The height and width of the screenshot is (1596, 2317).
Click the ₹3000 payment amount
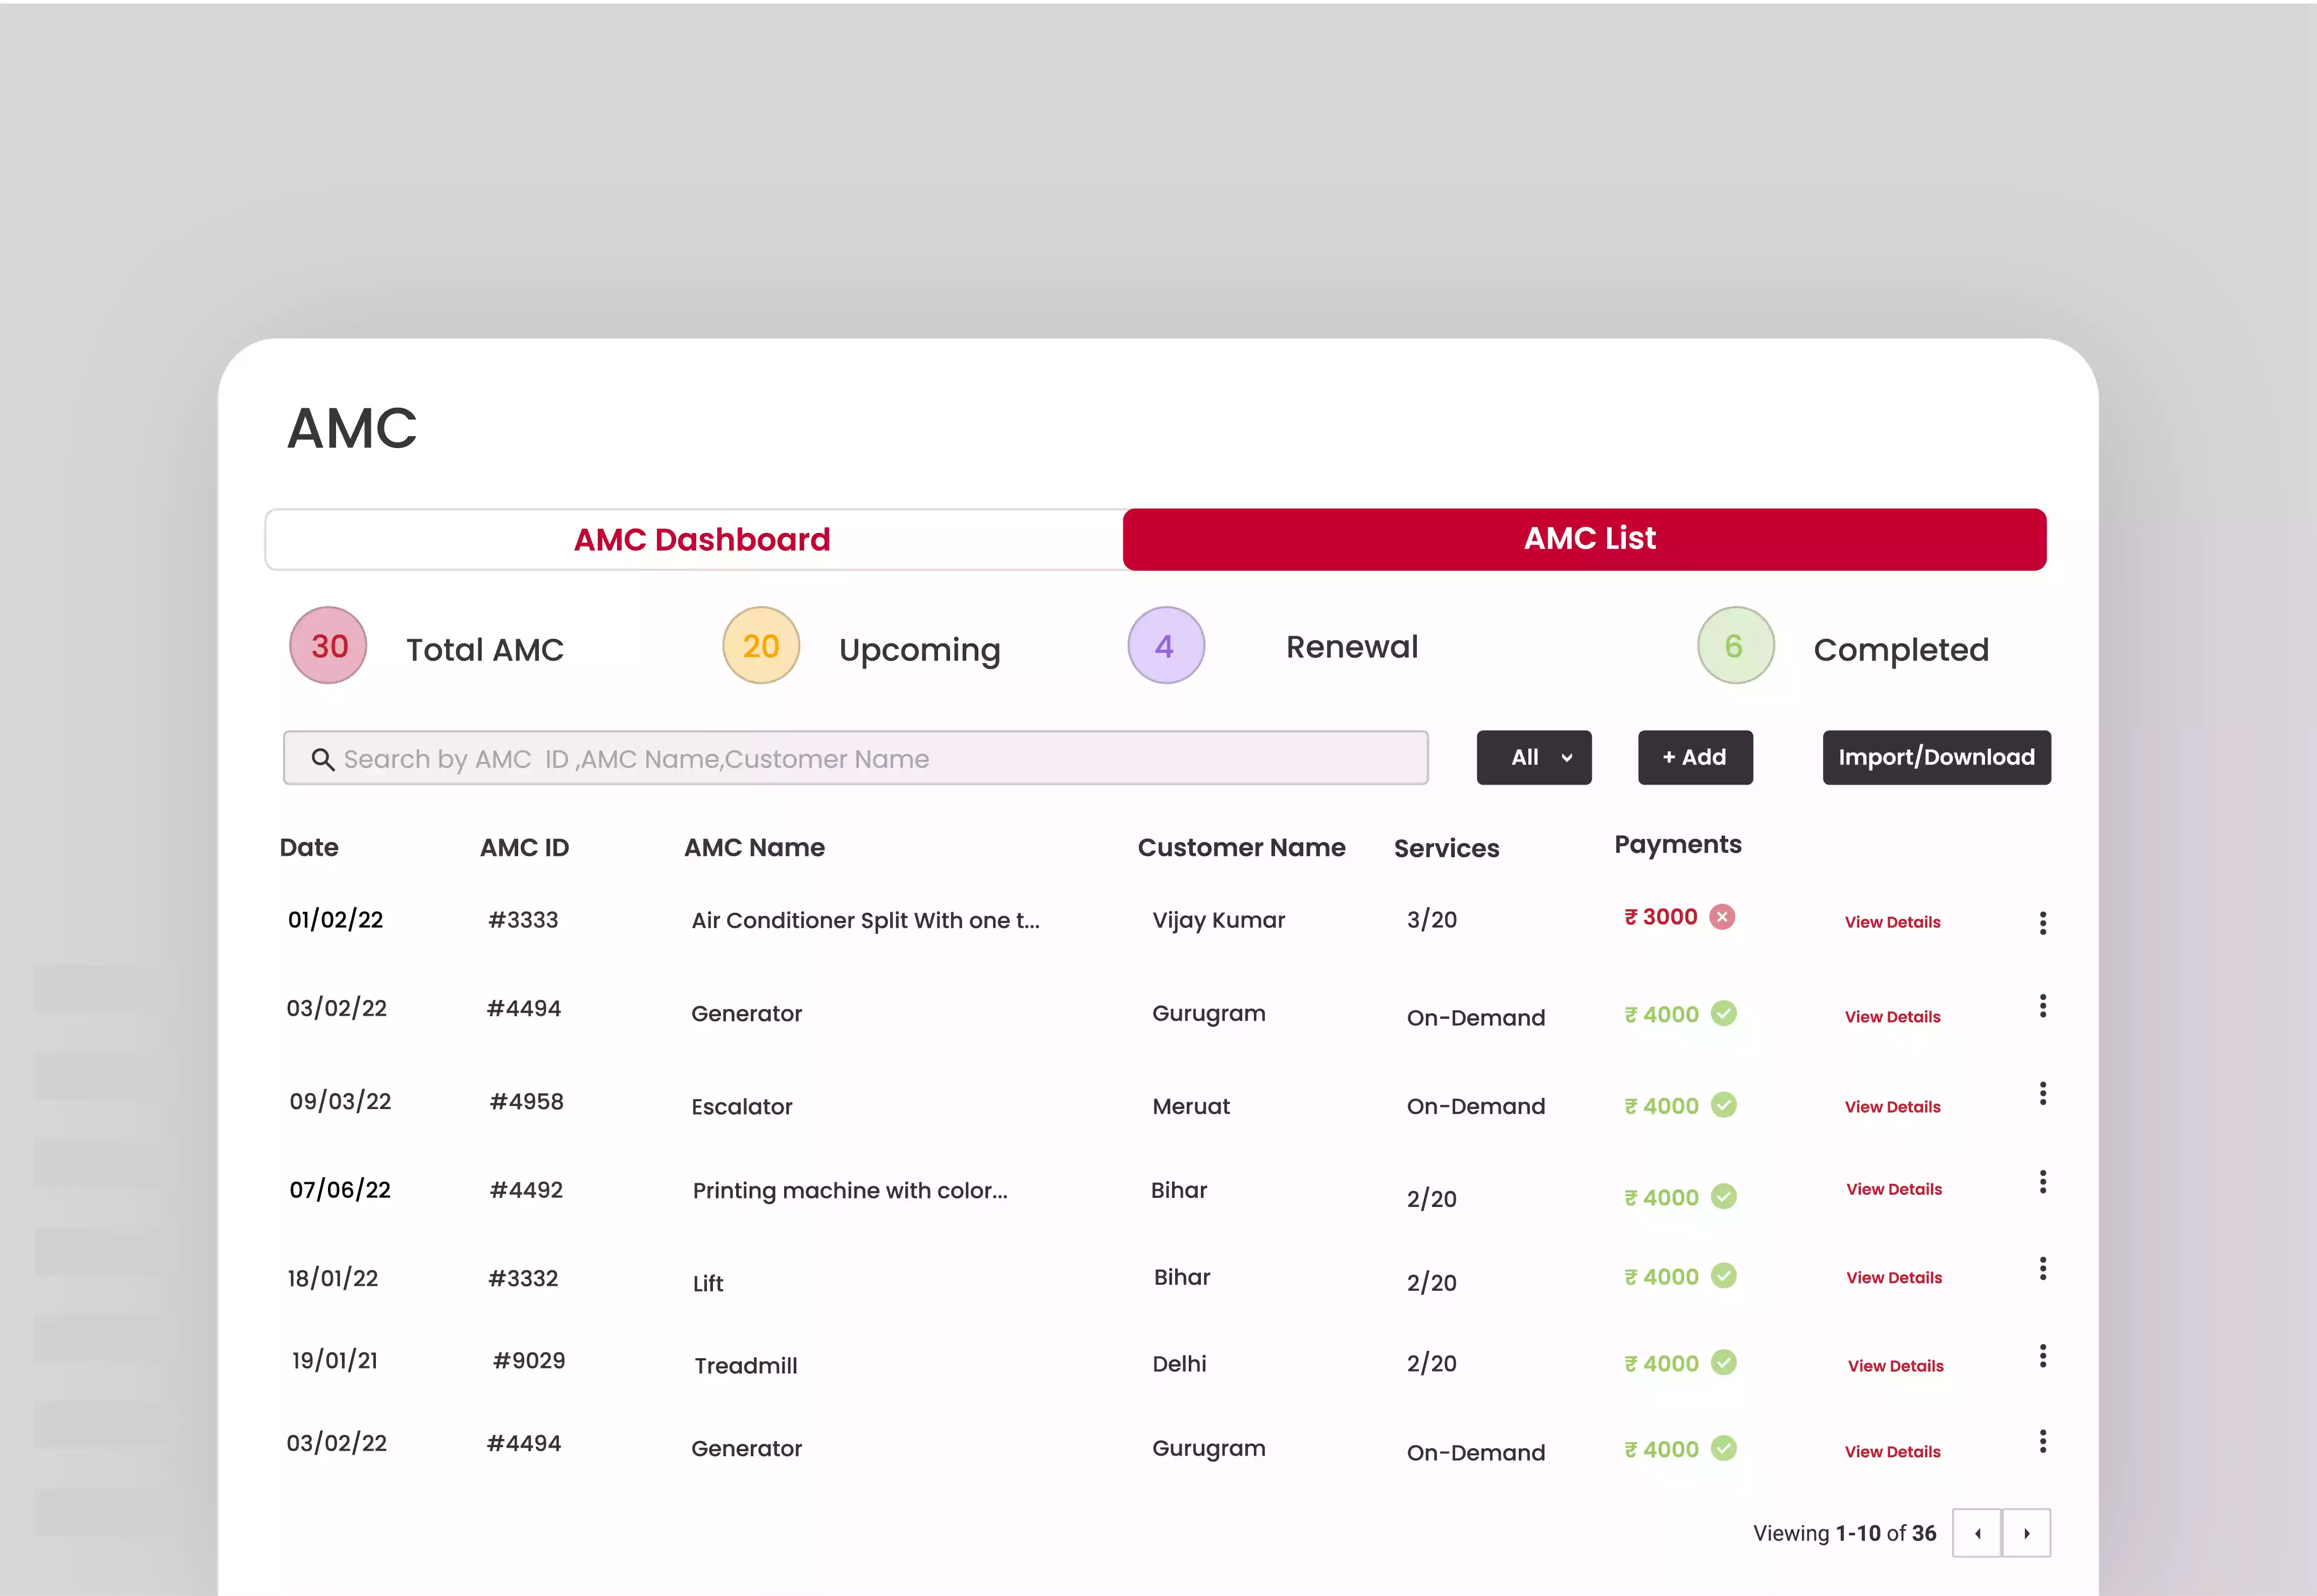coord(1661,917)
